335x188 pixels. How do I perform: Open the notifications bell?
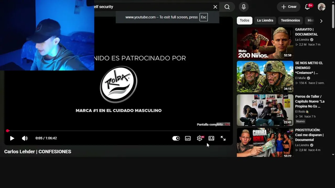(x=307, y=7)
